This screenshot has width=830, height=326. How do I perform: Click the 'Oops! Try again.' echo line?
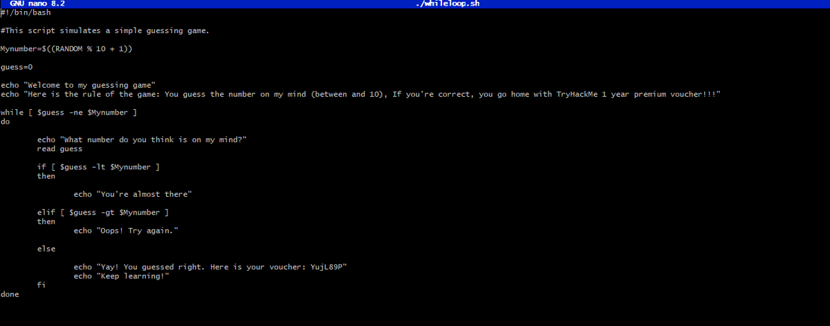click(126, 231)
